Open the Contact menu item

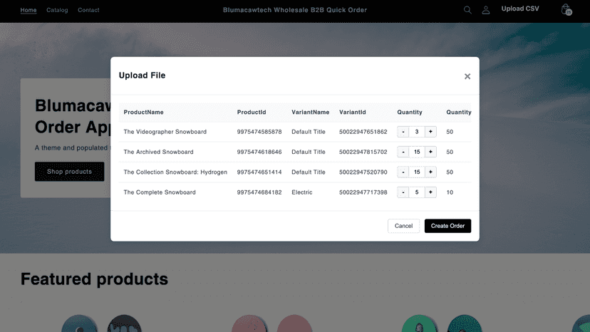[88, 10]
